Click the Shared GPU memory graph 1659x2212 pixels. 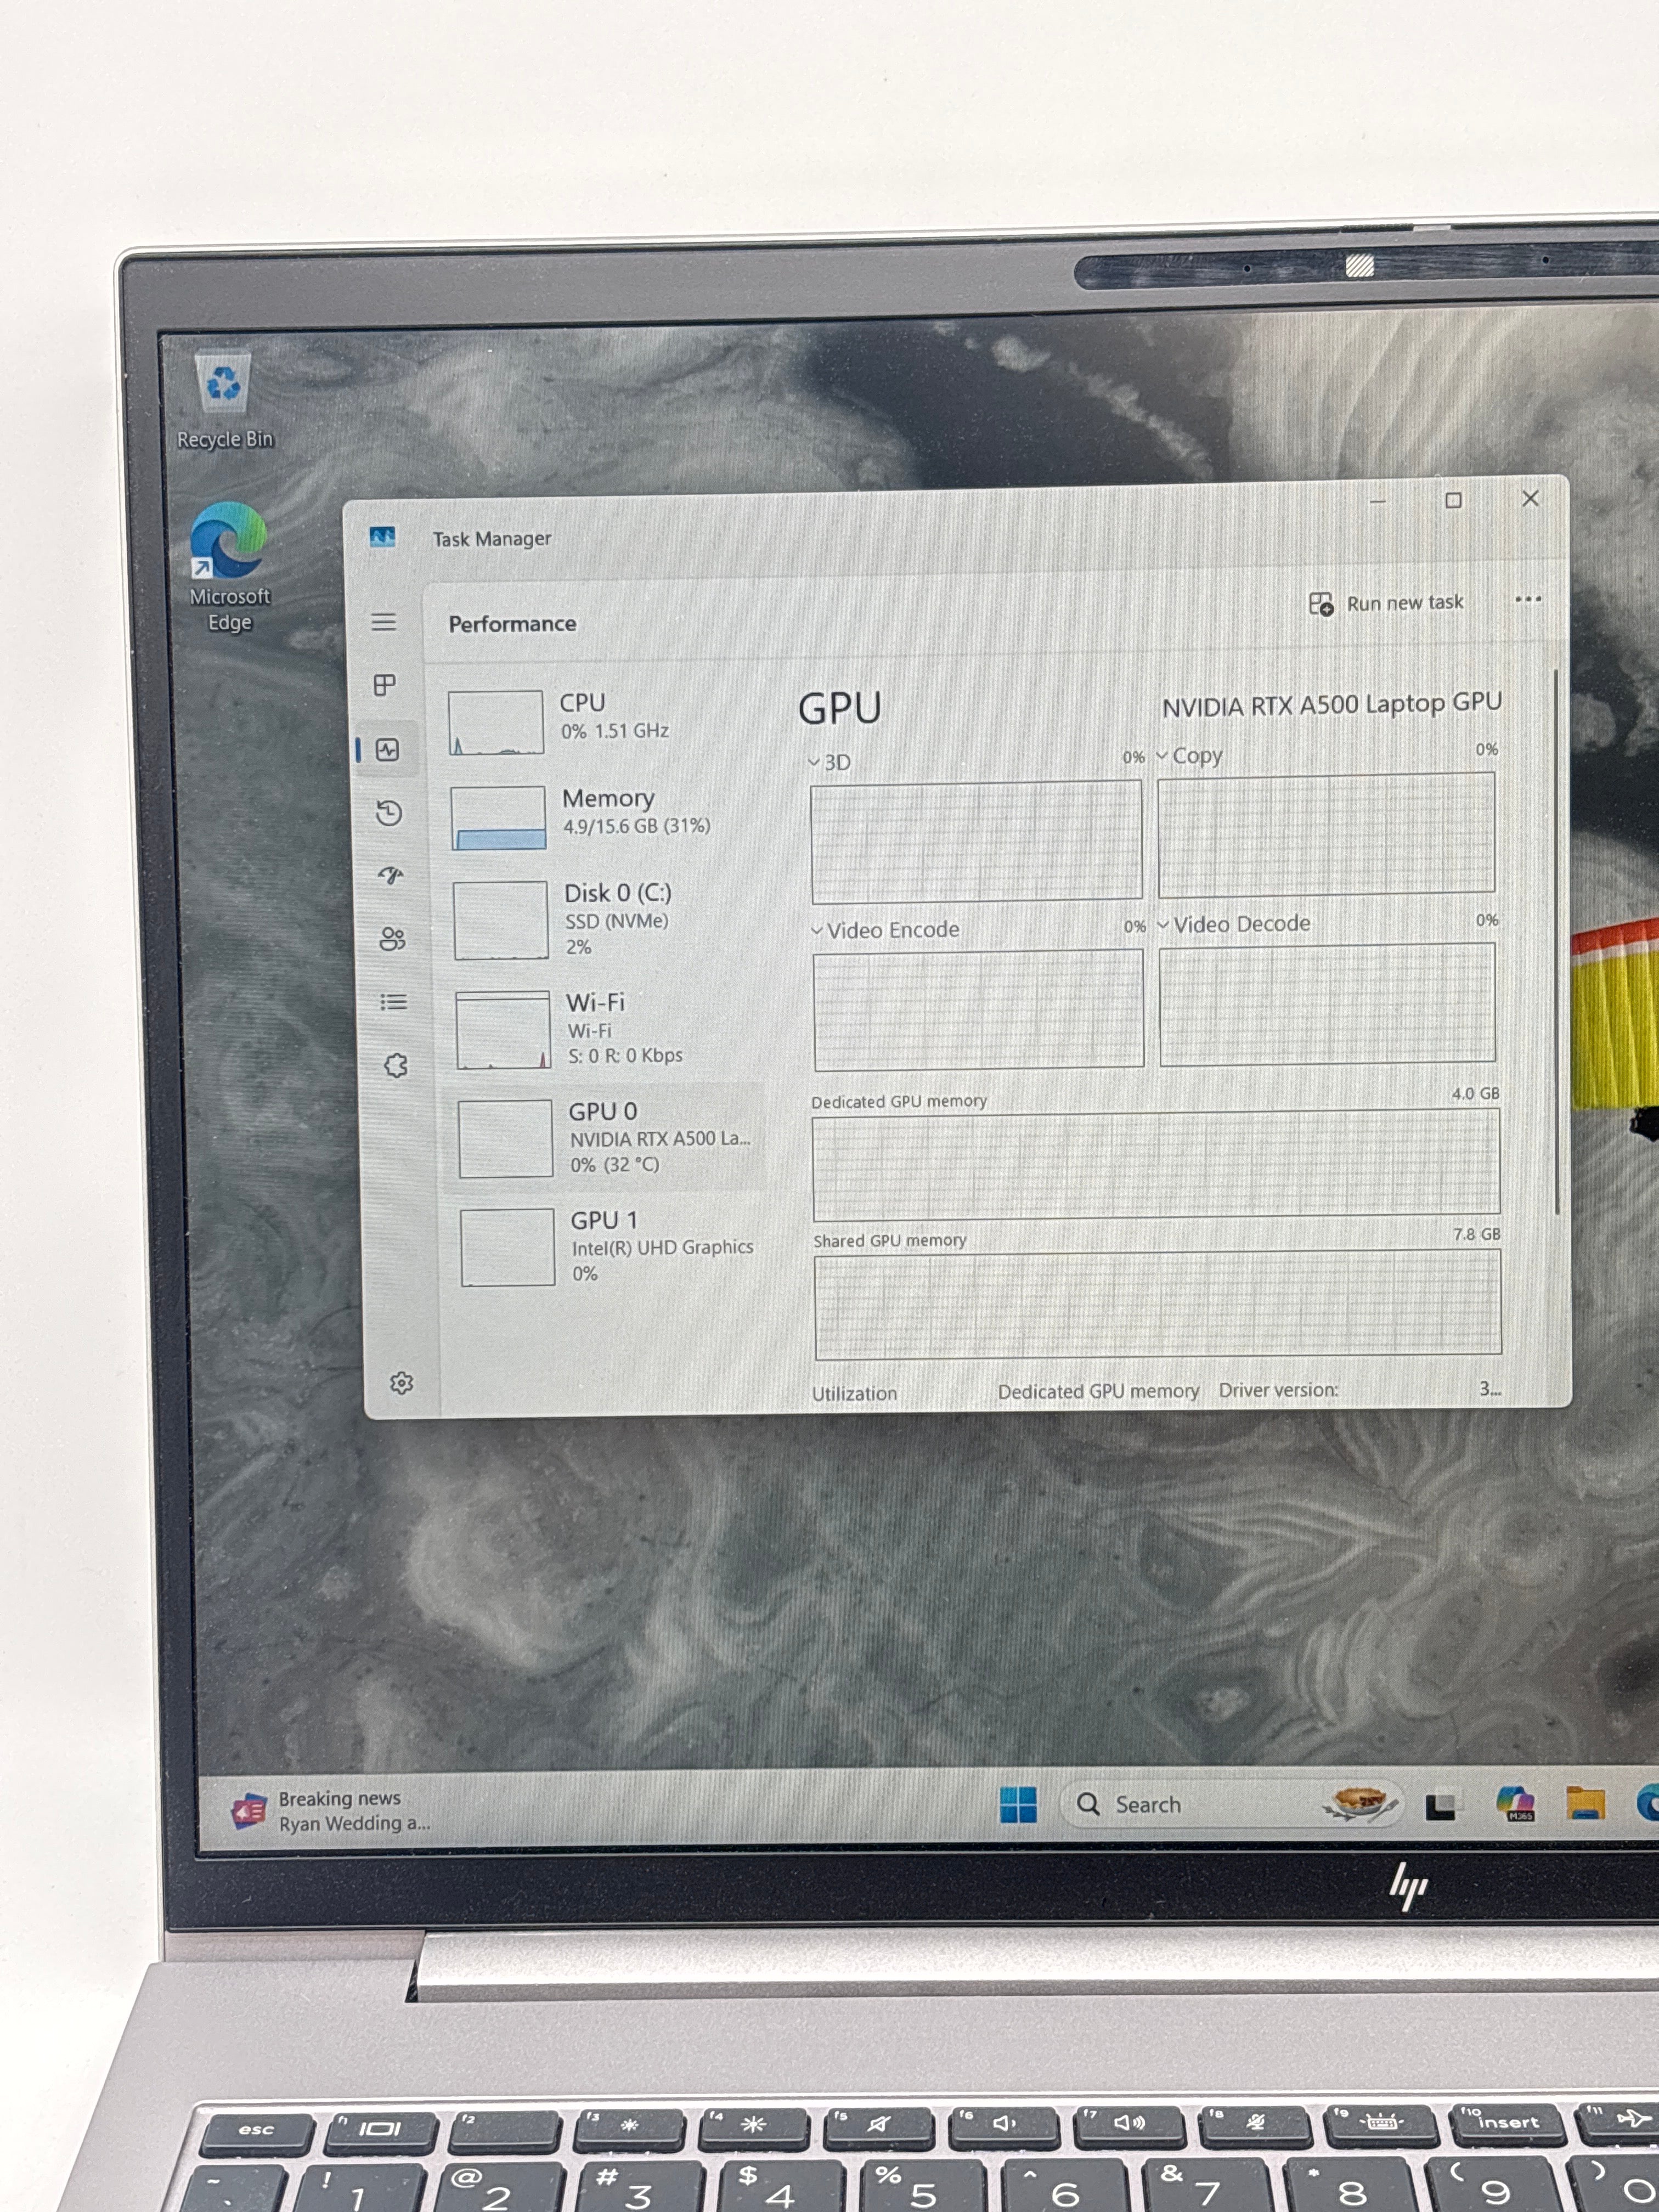click(x=1158, y=1304)
